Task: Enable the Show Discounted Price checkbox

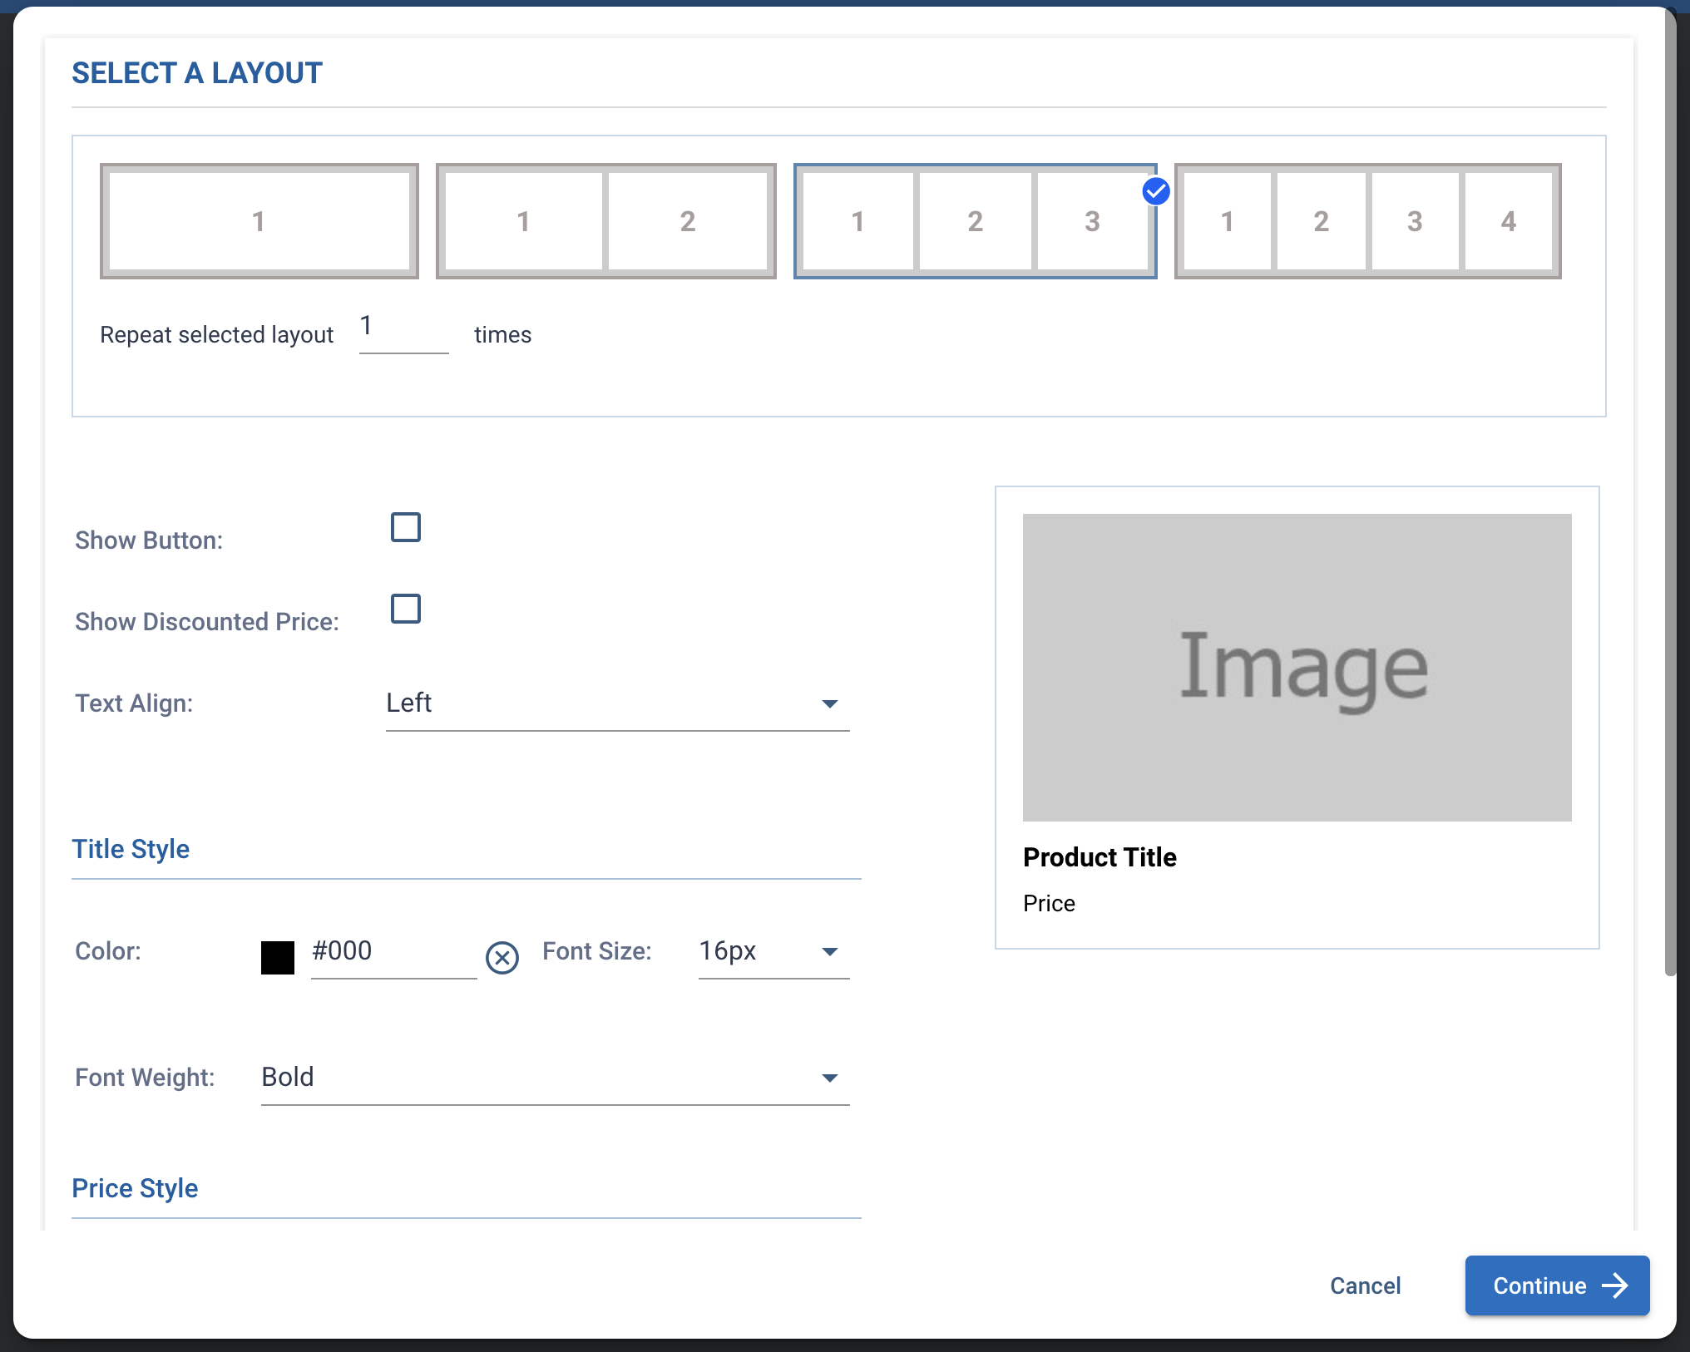Action: [406, 609]
